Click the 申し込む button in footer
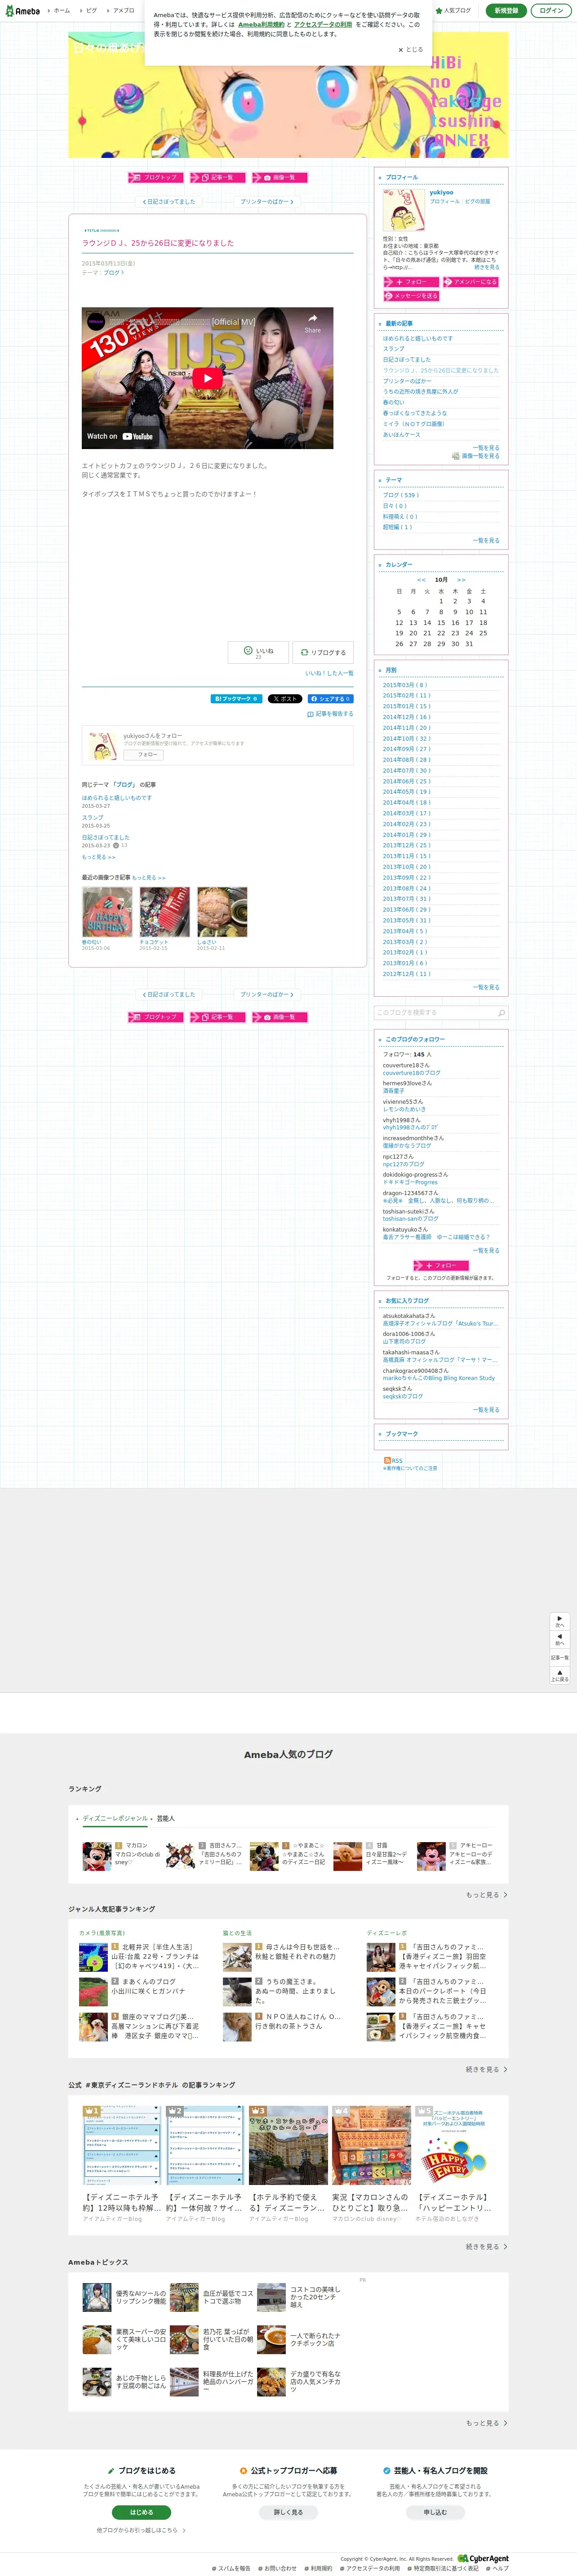 435,2512
